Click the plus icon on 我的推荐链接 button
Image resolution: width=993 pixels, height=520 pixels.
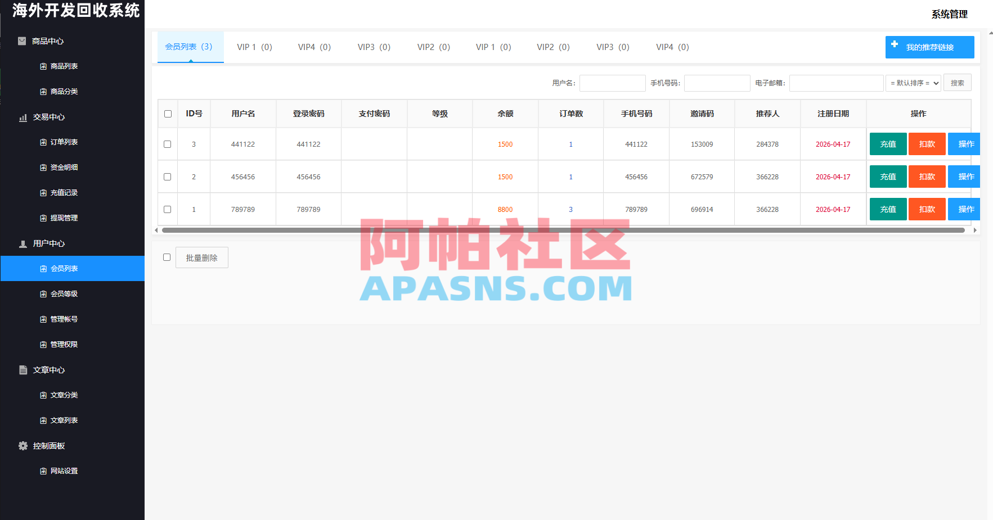coord(895,44)
